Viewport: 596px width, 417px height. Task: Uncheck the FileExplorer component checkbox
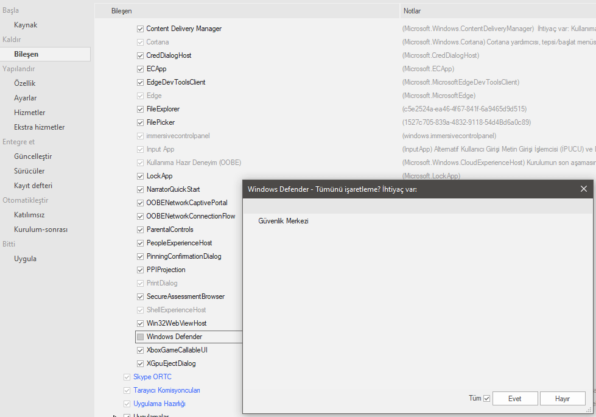[x=141, y=109]
